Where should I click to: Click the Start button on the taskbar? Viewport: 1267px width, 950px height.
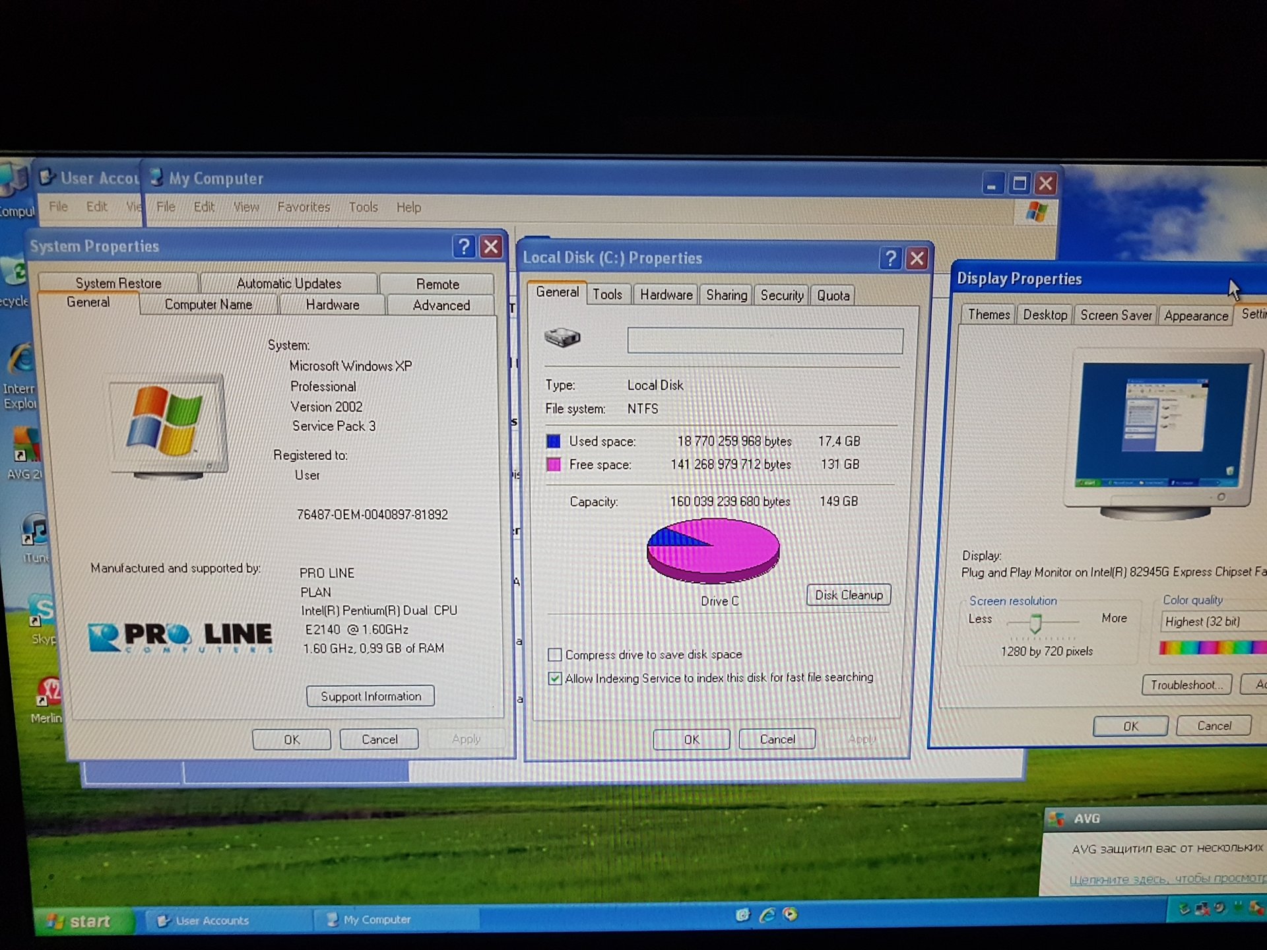82,921
